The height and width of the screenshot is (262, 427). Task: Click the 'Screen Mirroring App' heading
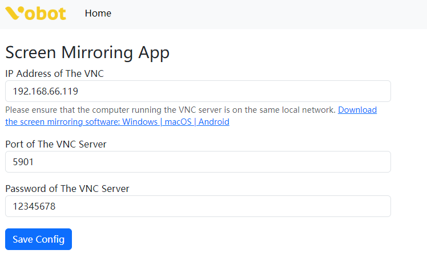point(87,52)
